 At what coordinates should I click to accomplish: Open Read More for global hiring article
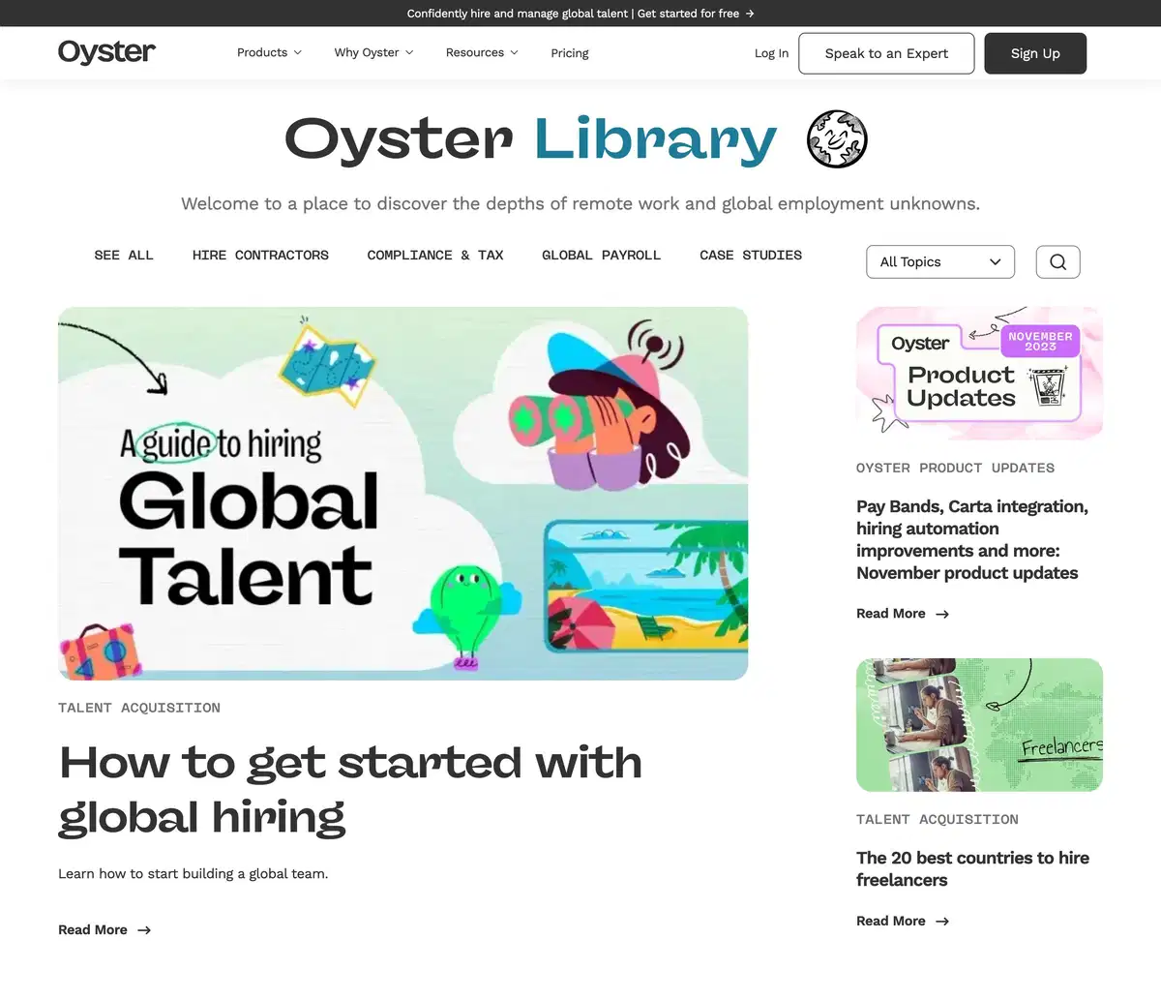pos(104,929)
